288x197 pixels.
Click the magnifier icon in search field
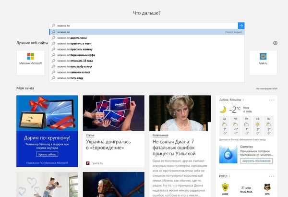53,25
